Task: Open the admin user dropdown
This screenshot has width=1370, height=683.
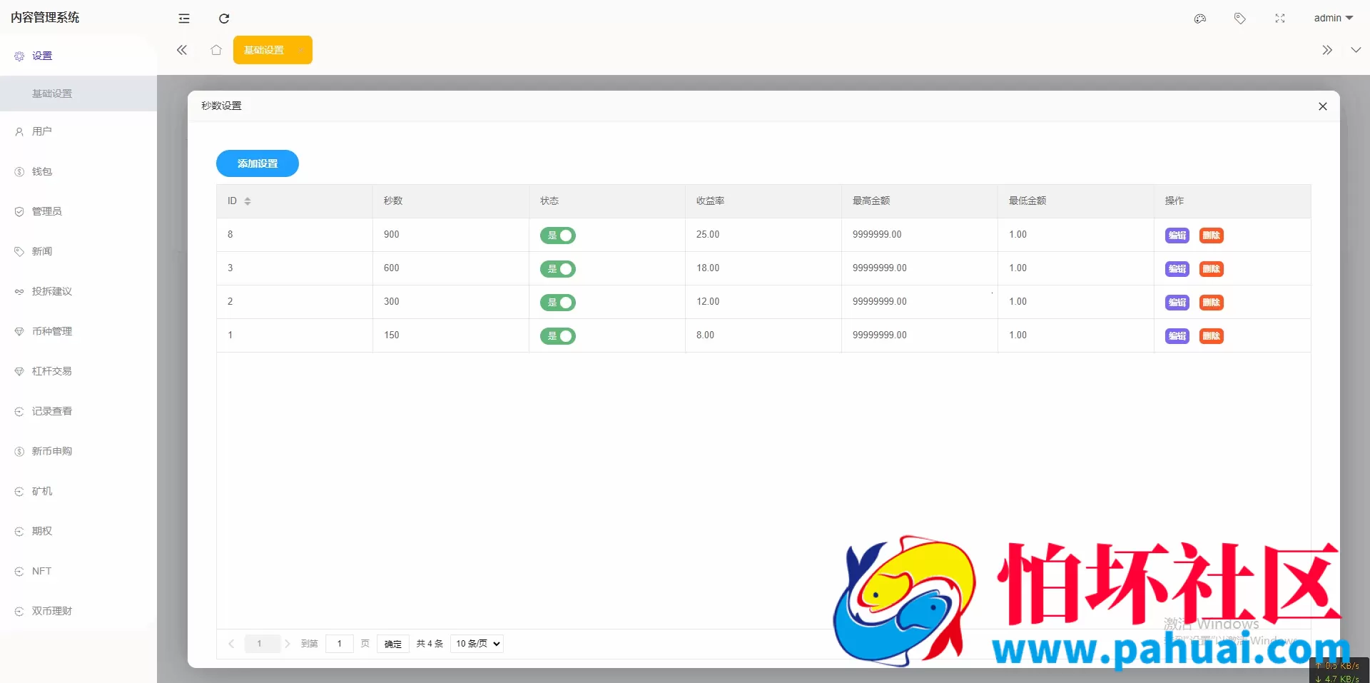Action: 1333,18
